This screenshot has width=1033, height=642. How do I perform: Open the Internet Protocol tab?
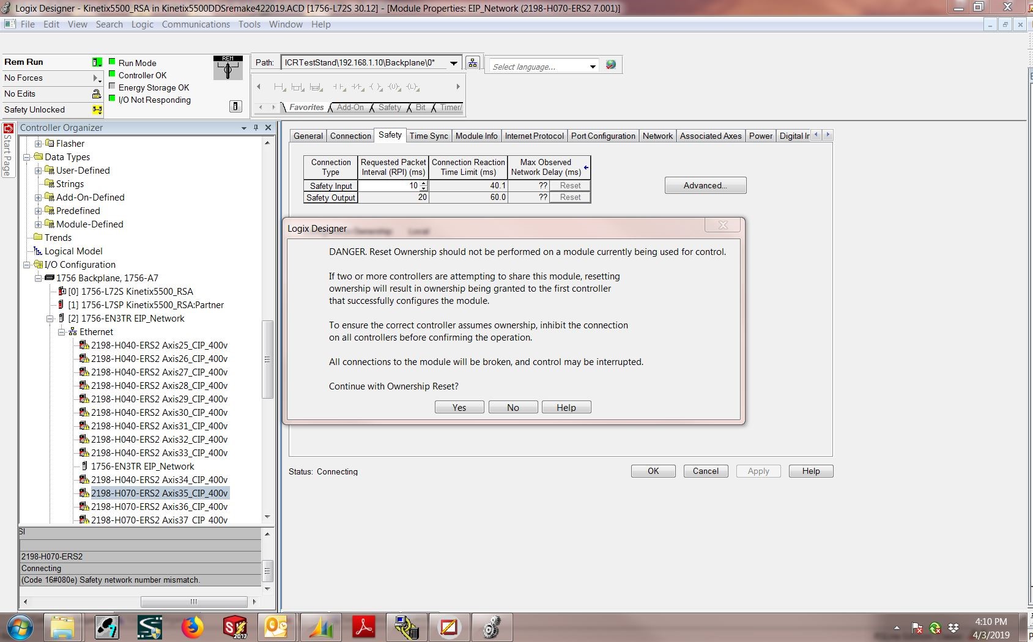click(535, 136)
